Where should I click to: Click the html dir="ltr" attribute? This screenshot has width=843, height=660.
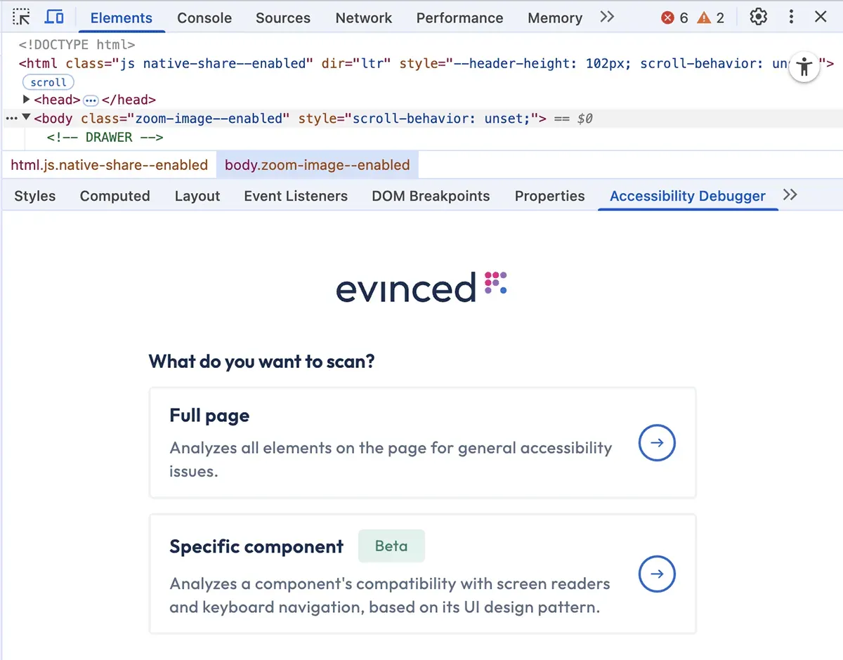click(x=356, y=63)
